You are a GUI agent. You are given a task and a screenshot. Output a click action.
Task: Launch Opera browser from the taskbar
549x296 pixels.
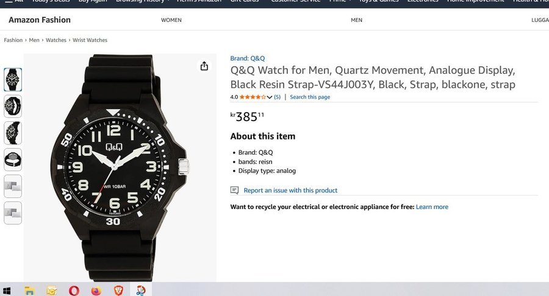(x=74, y=291)
